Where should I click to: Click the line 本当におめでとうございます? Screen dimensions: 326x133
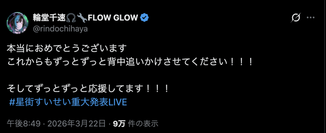[x=67, y=49]
